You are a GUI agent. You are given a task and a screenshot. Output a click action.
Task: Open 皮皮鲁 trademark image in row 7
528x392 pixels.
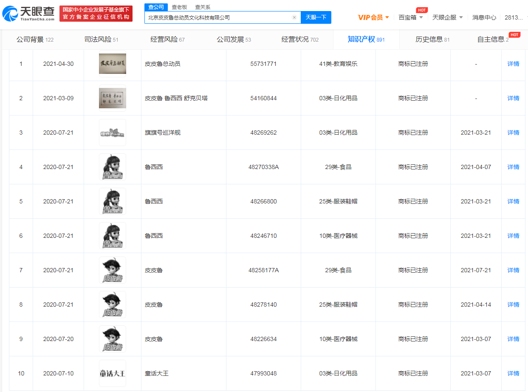113,270
